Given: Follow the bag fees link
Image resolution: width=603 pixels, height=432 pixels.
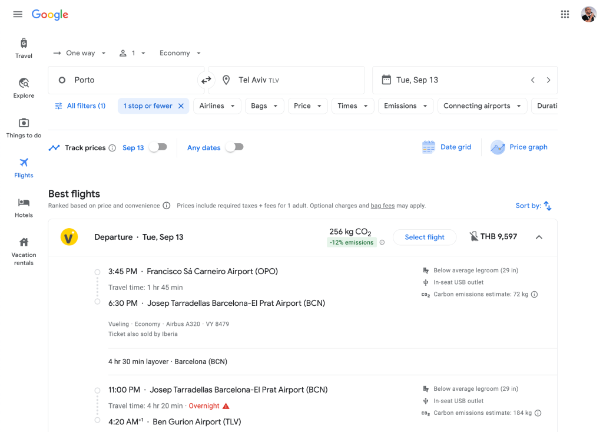Looking at the screenshot, I should pos(382,206).
